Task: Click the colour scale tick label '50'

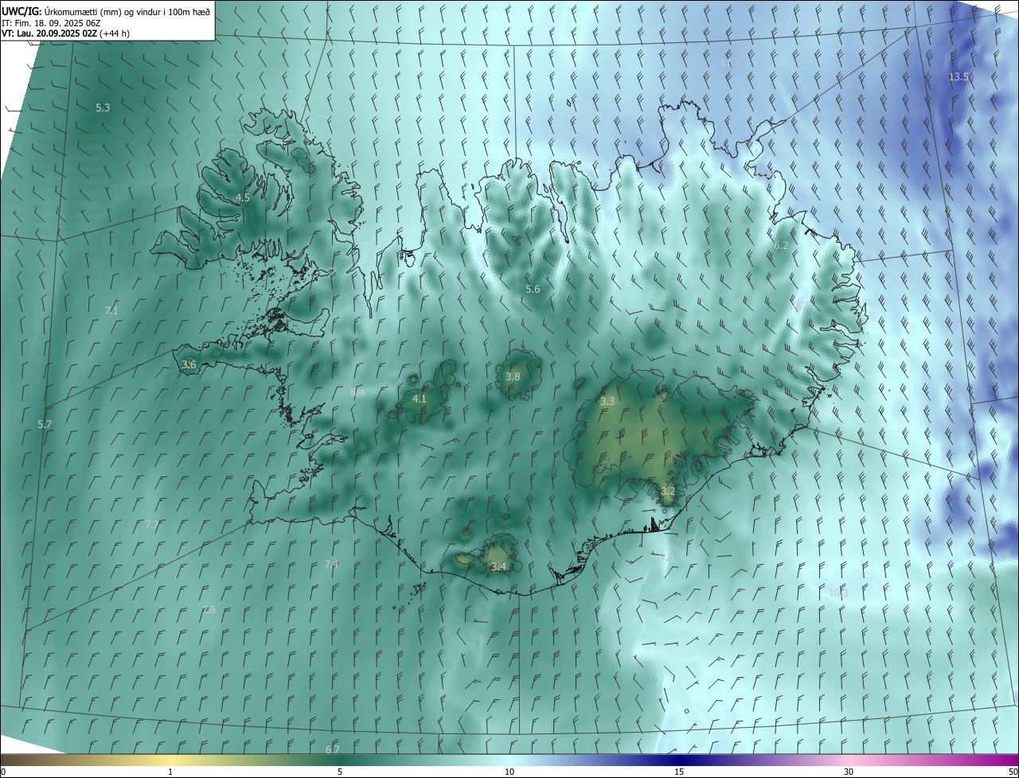Action: tap(1013, 772)
